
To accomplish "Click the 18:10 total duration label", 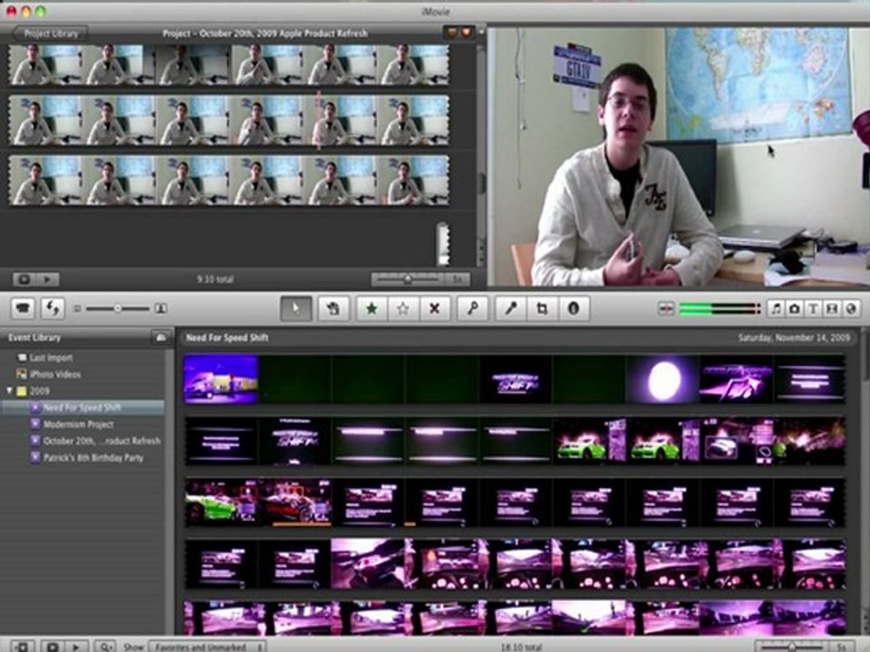I will (x=520, y=647).
